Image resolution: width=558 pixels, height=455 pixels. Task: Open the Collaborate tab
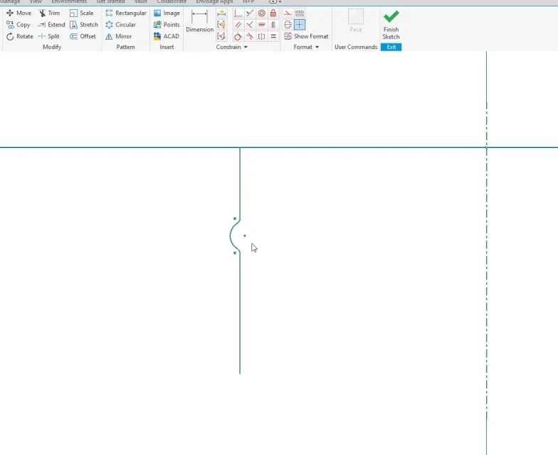pyautogui.click(x=172, y=1)
